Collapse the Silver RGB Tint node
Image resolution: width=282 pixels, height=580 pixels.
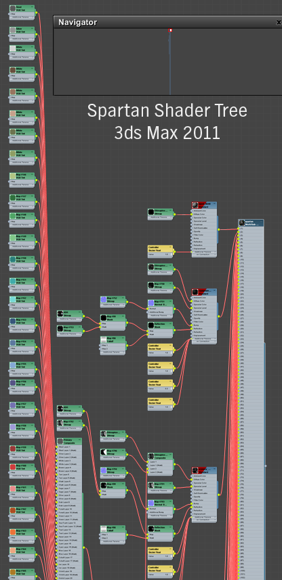tap(33, 28)
